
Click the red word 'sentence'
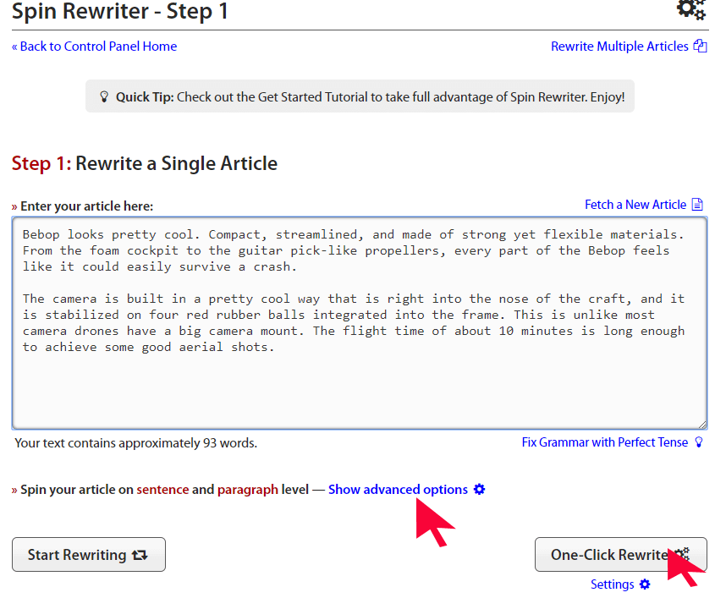point(162,490)
